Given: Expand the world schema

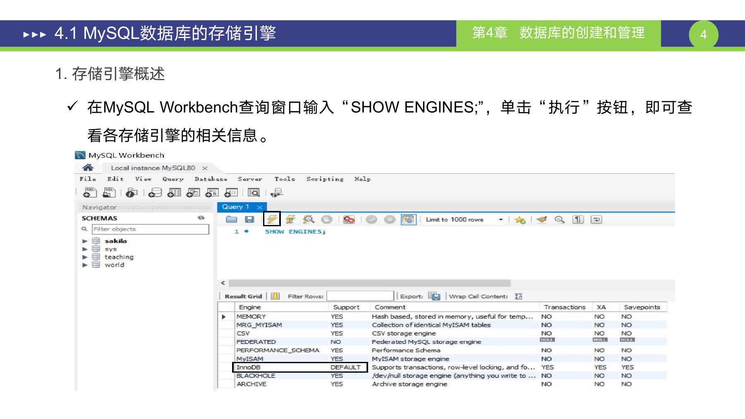Looking at the screenshot, I should pos(85,265).
